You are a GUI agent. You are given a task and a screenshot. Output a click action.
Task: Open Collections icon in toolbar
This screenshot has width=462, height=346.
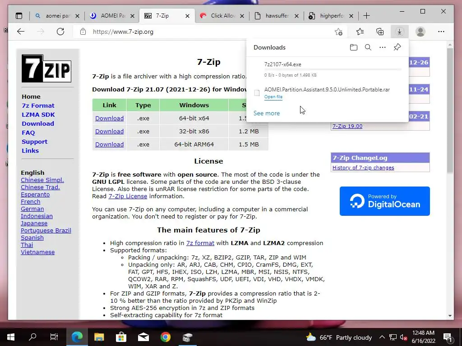point(380,32)
